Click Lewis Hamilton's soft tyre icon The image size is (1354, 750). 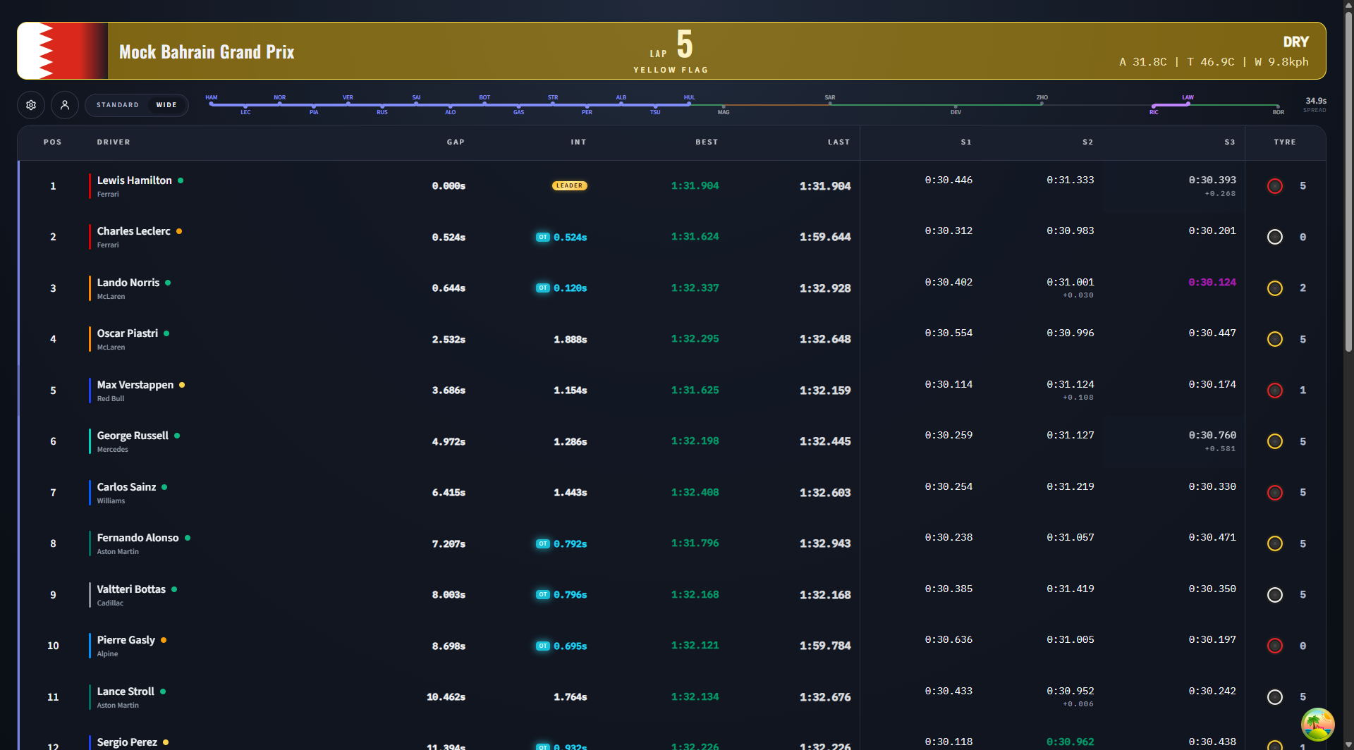[x=1275, y=186]
